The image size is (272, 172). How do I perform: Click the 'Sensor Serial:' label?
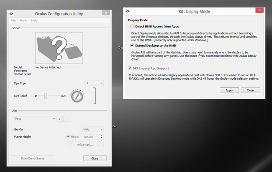[23, 74]
